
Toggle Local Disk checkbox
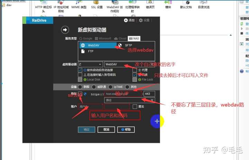click(80, 79)
